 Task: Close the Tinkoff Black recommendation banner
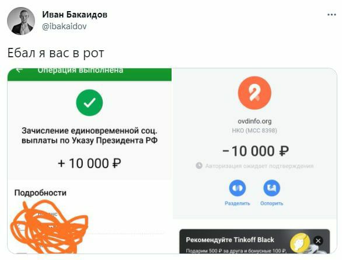point(318,241)
